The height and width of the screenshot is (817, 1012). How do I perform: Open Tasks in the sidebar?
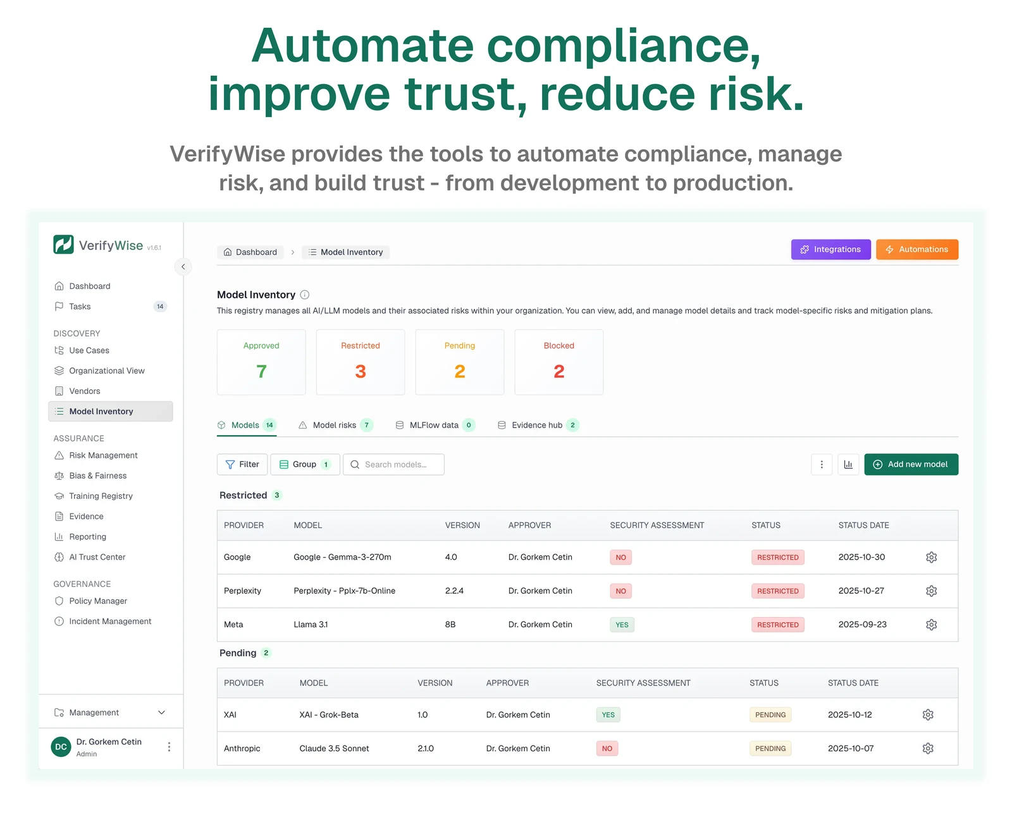(x=111, y=307)
